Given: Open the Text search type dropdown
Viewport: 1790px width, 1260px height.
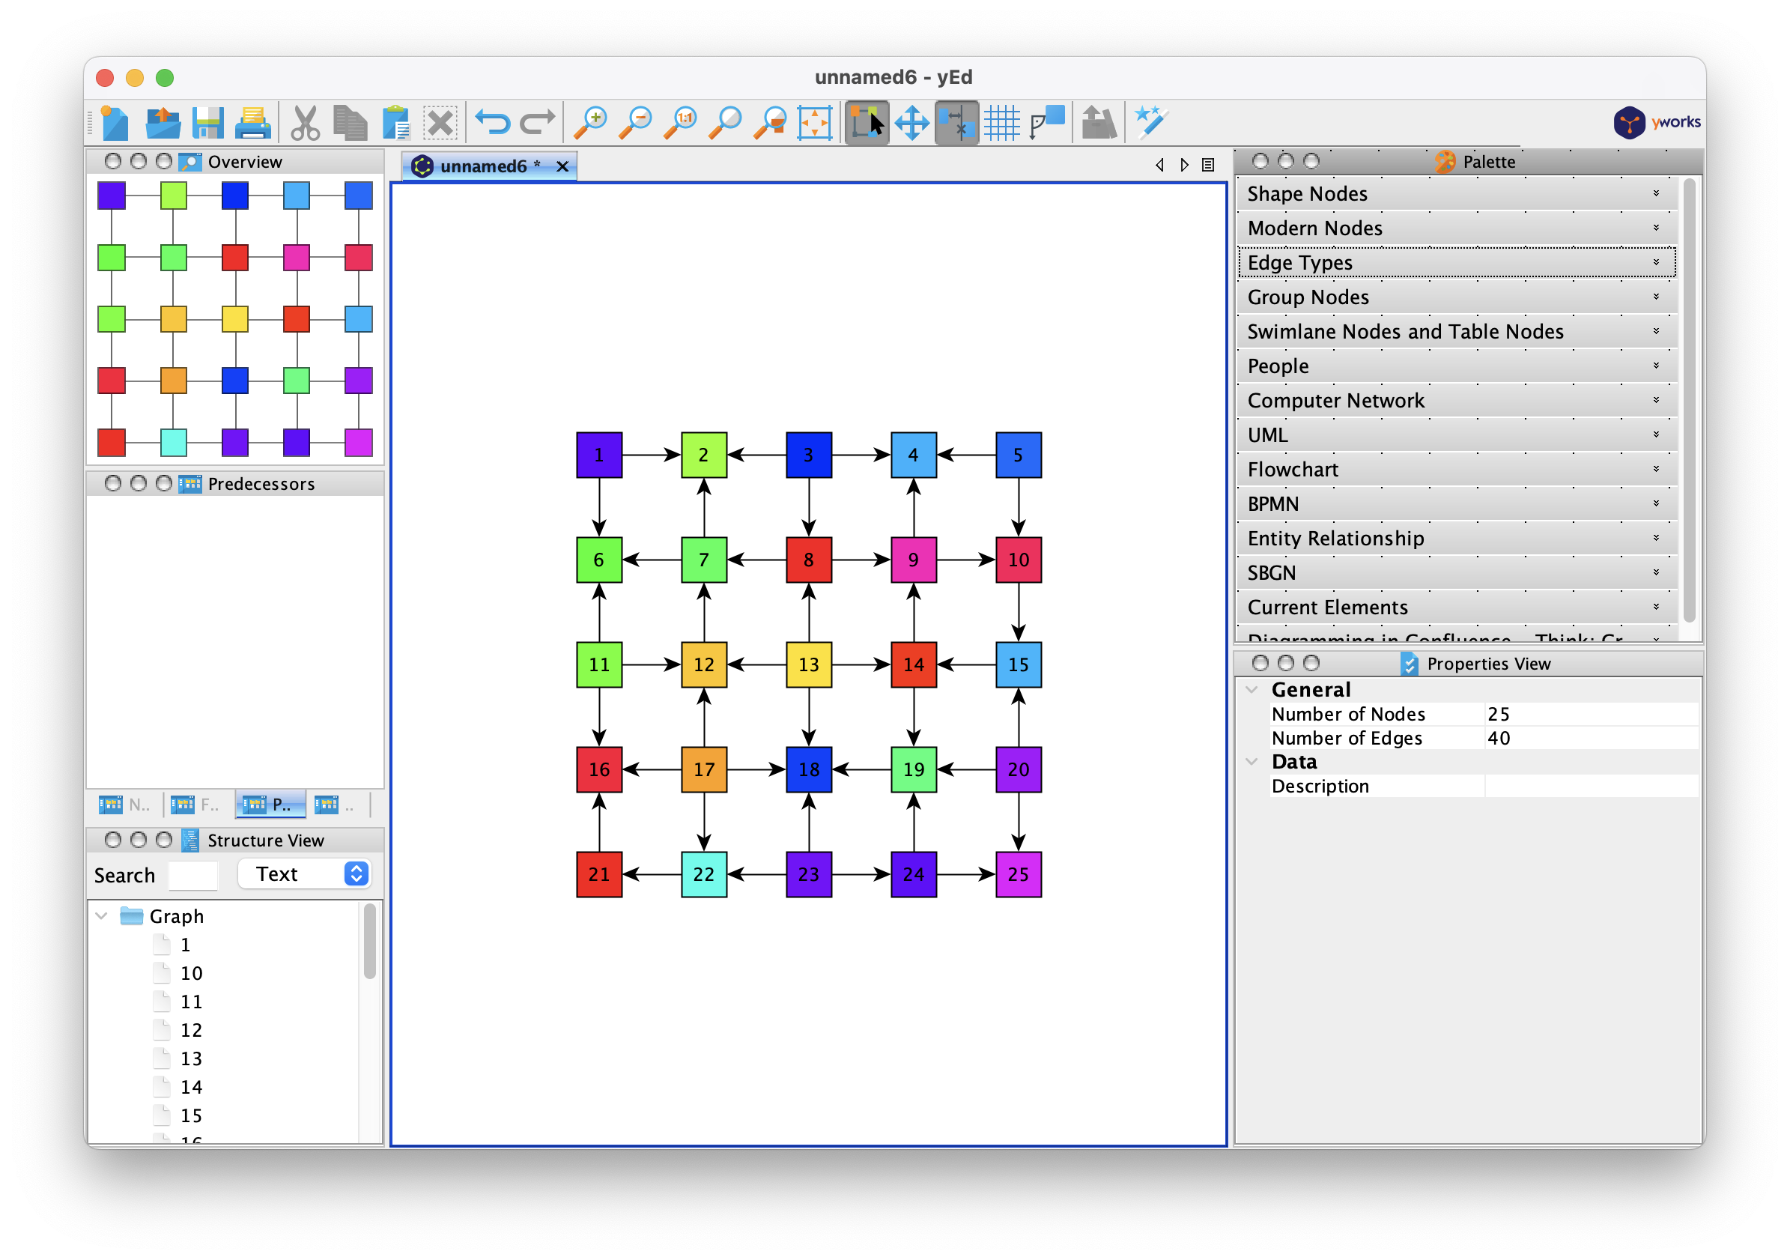Looking at the screenshot, I should click(x=305, y=874).
